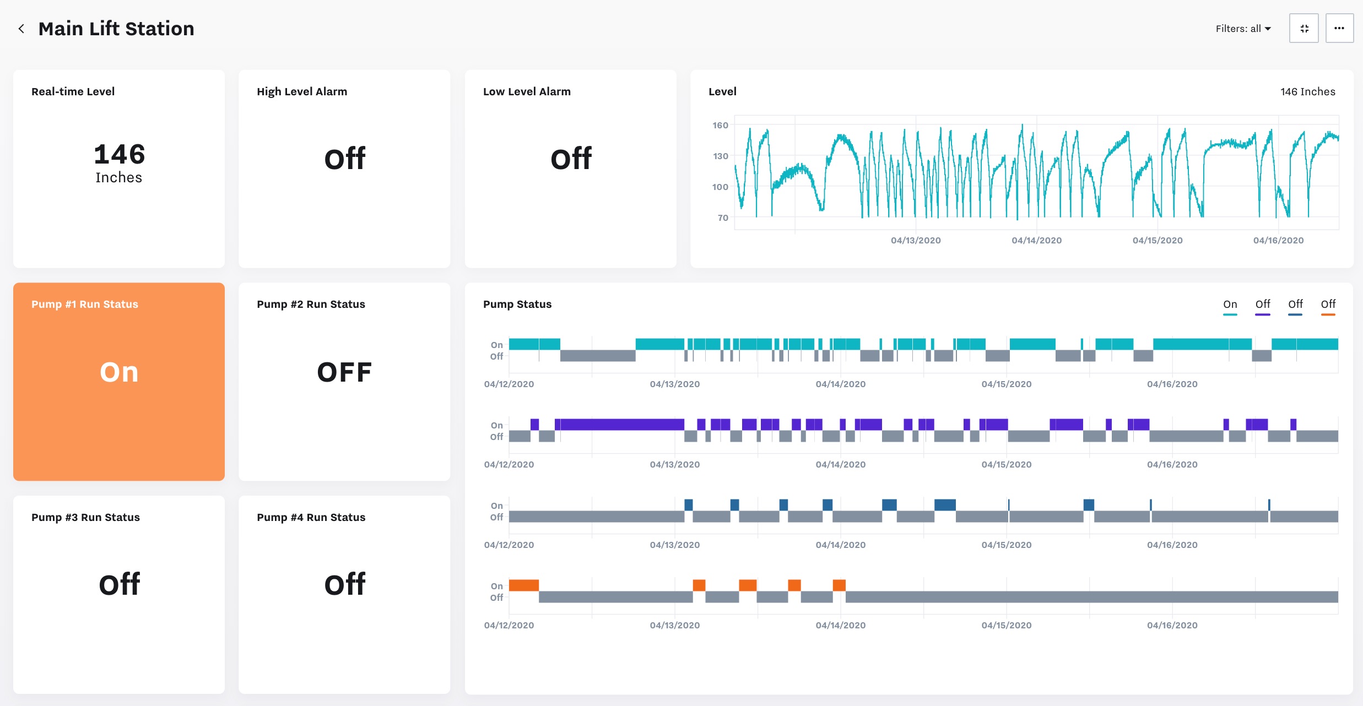Click the first orange pump 4 on-segment
This screenshot has width=1363, height=706.
point(524,585)
